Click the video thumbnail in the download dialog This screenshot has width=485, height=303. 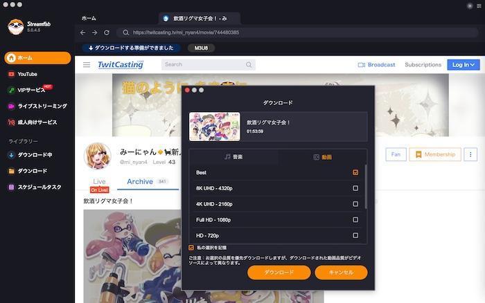215,127
